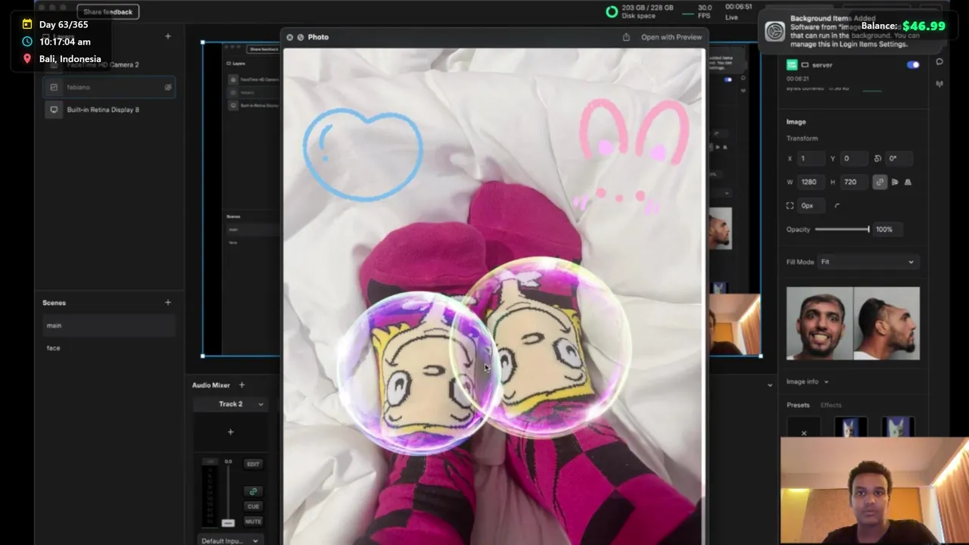Switch to the Effects tab
The width and height of the screenshot is (969, 545).
click(830, 405)
